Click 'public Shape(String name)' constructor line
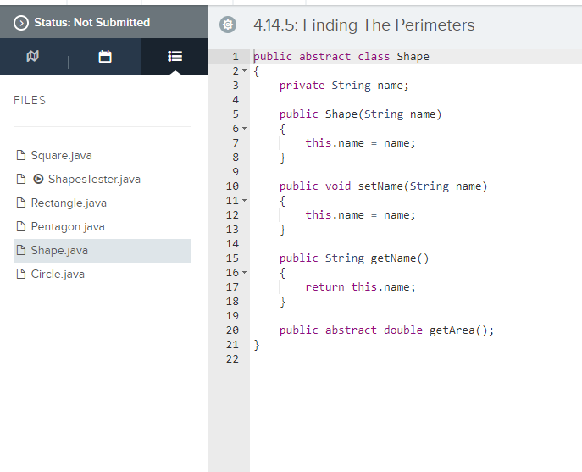The height and width of the screenshot is (472, 582). [x=360, y=114]
